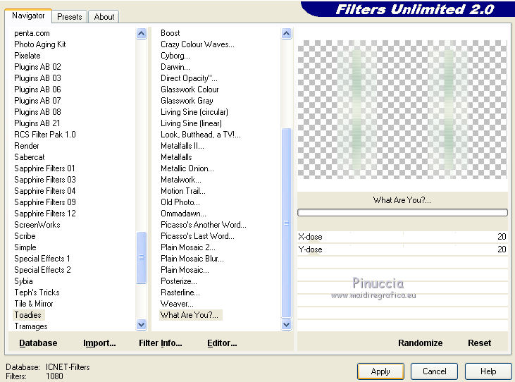Choose the Weaver filter from list
The width and height of the screenshot is (515, 382).
click(x=177, y=304)
